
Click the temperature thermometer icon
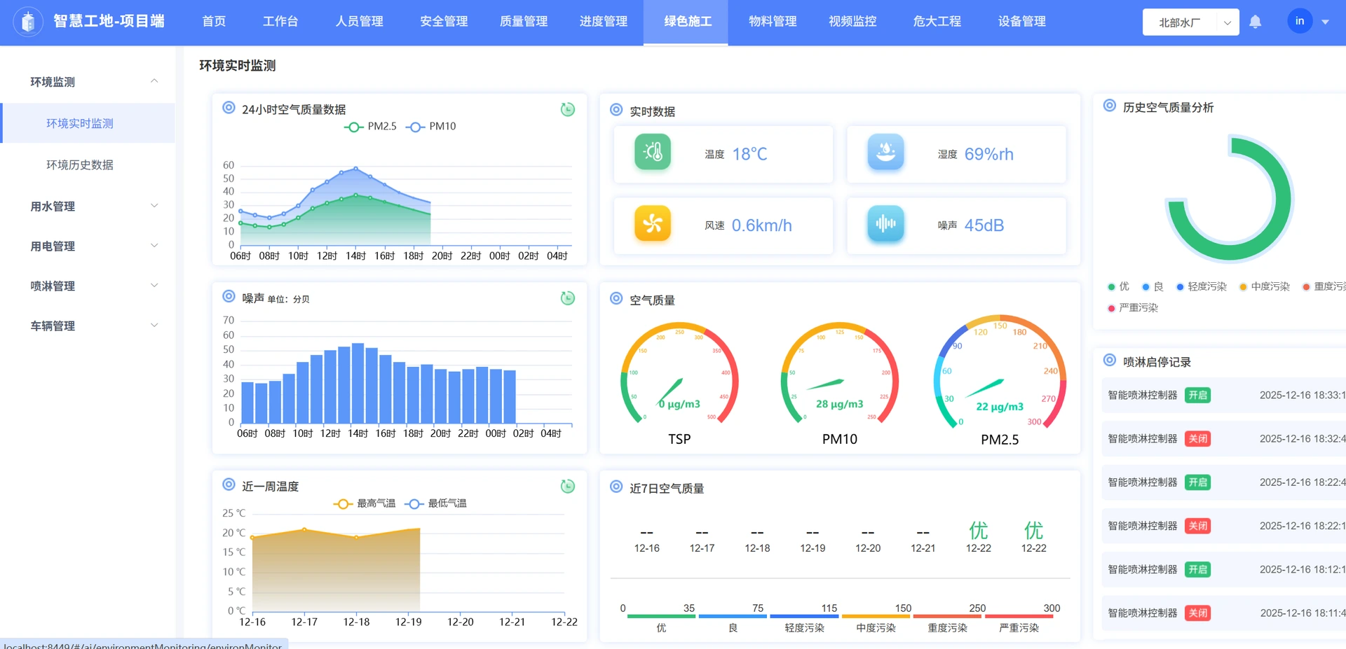click(x=653, y=152)
